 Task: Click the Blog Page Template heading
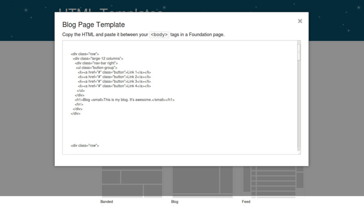tap(94, 25)
